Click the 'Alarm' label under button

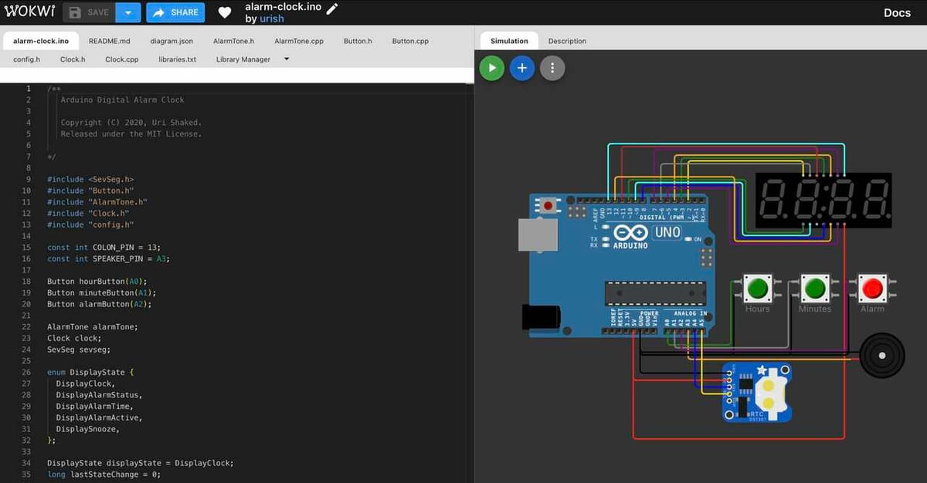coord(873,309)
